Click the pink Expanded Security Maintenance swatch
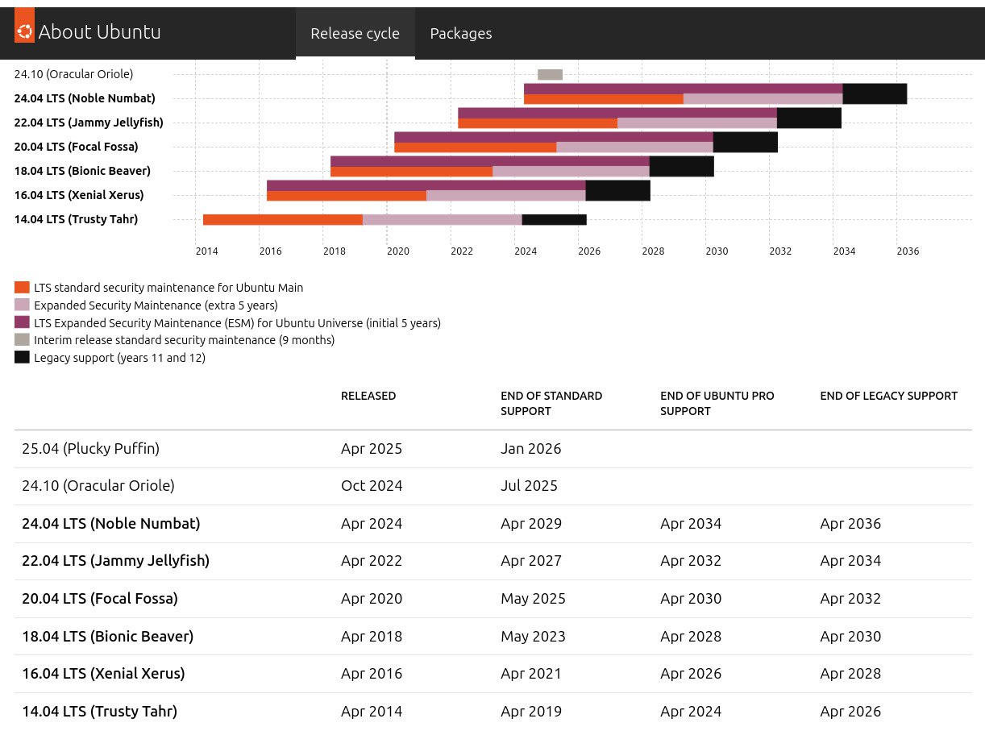Viewport: 985px width, 731px height. (x=22, y=305)
